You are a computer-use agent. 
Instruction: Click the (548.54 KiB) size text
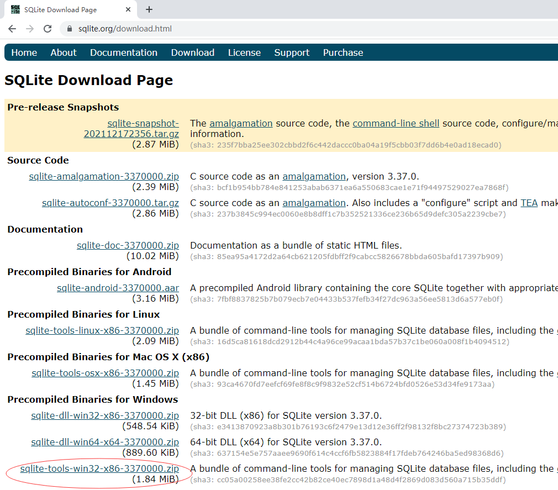(x=150, y=426)
